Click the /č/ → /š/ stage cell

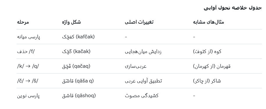(x=28, y=81)
